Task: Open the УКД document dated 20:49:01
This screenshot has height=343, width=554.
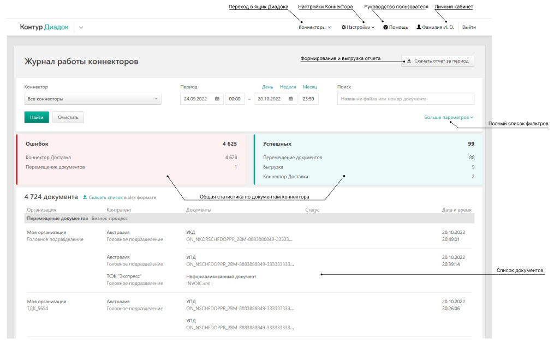Action: pos(239,236)
